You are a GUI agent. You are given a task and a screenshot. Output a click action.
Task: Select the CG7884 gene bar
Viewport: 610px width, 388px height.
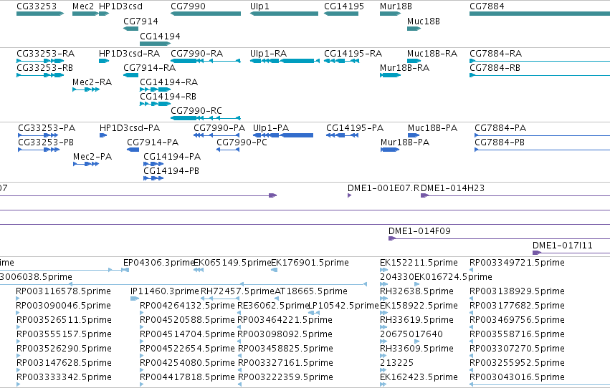point(540,14)
